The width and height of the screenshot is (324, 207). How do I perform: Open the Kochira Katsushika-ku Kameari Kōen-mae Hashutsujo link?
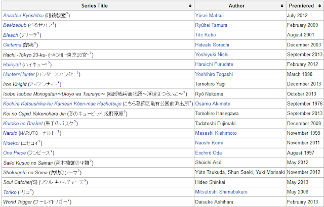tap(62, 103)
